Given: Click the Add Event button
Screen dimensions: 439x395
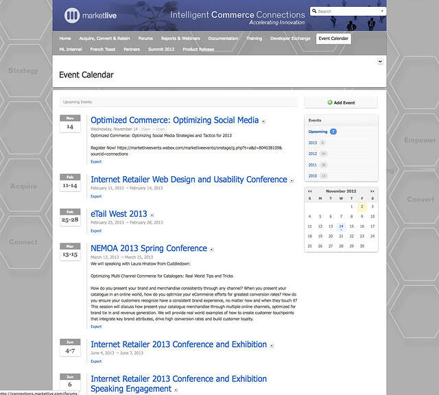Looking at the screenshot, I should pyautogui.click(x=341, y=103).
